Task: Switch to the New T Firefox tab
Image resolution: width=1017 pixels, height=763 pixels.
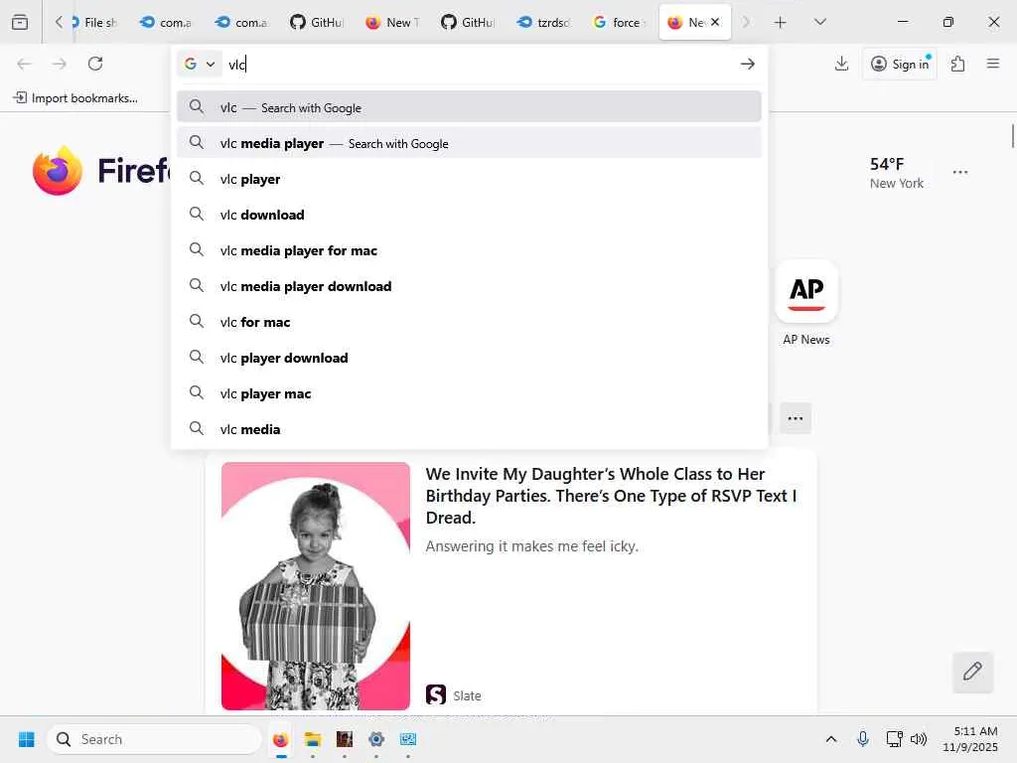Action: tap(392, 23)
